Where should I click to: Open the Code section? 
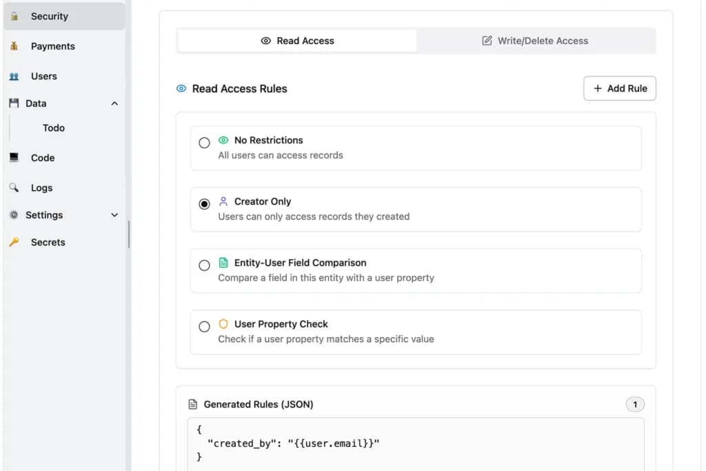coord(64,158)
